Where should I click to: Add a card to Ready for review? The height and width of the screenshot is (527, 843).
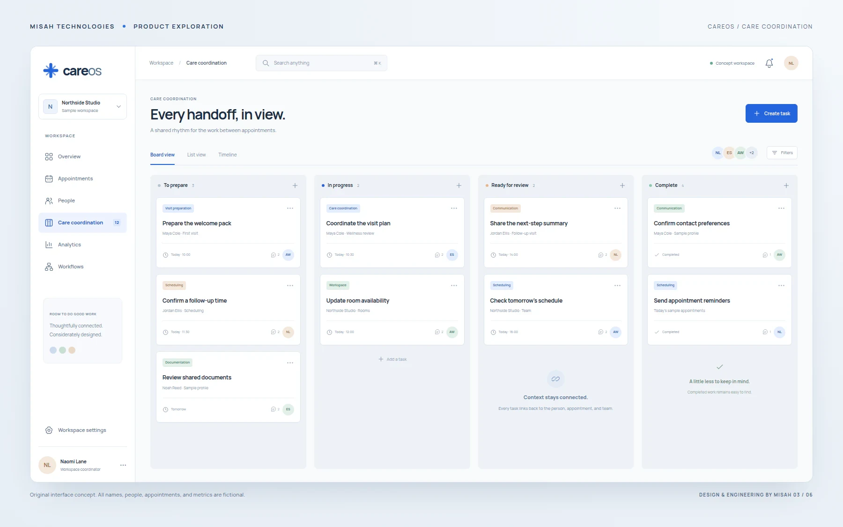coord(622,186)
